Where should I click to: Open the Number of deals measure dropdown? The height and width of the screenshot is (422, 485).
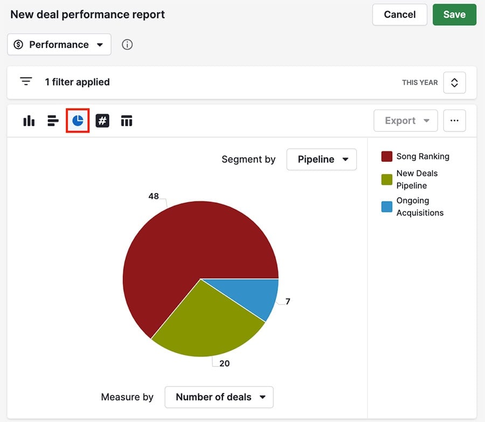pyautogui.click(x=219, y=397)
